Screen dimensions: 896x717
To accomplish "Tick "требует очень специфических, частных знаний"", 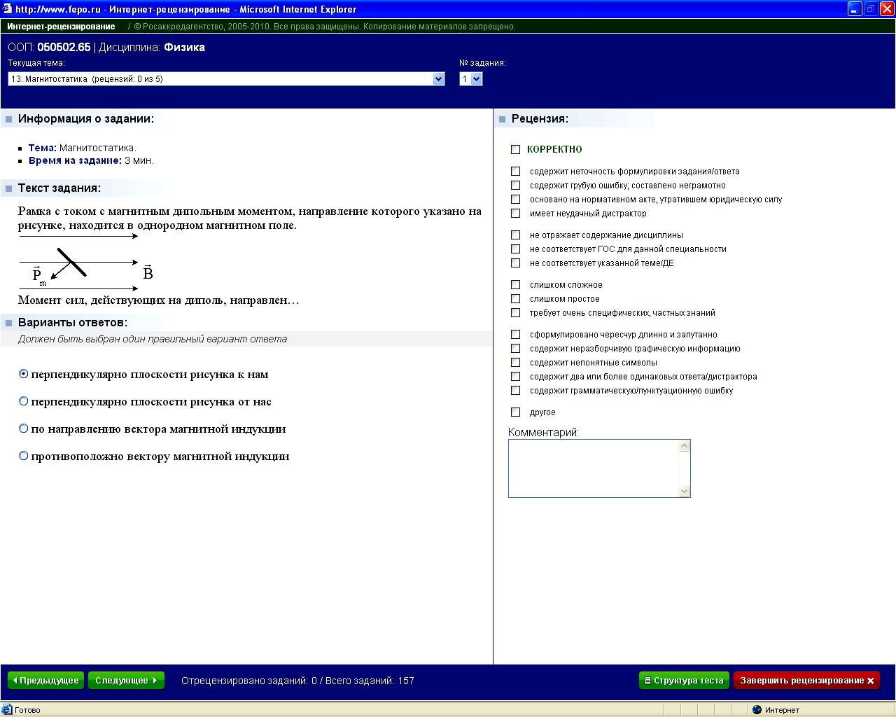I will coord(516,312).
